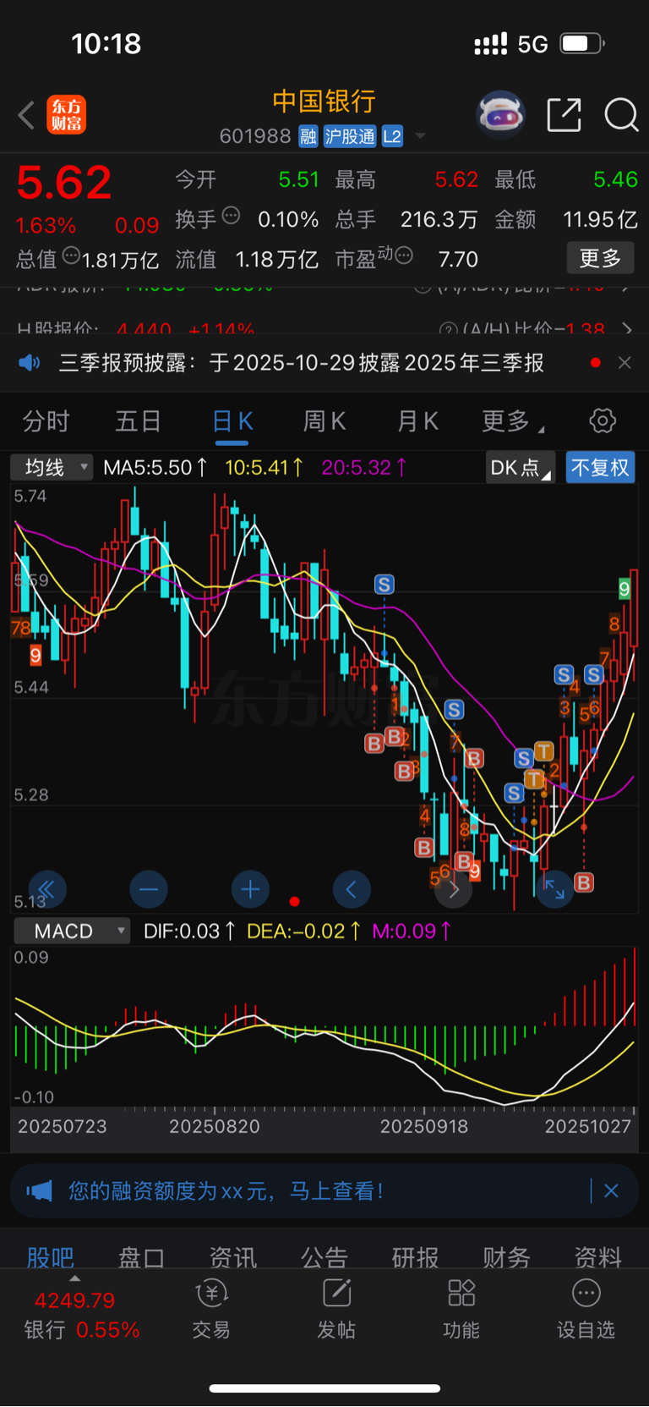Tap the DIF:0.03 value
Screen dimensions: 649x1407
tap(189, 931)
